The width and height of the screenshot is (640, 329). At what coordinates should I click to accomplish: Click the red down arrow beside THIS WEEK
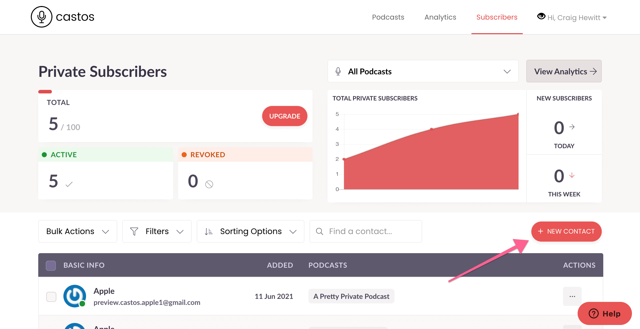[x=572, y=175]
